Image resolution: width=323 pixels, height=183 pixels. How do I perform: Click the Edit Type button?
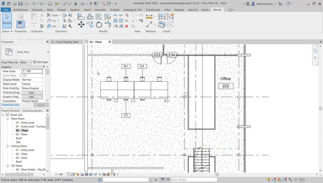point(40,62)
